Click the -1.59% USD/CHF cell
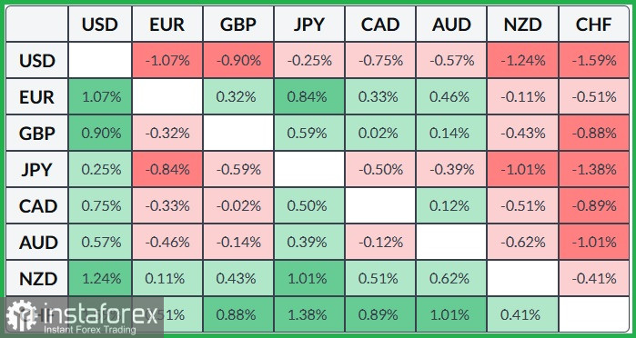The width and height of the screenshot is (636, 338). click(594, 60)
